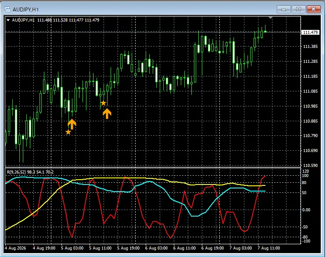Maximize the AUDJPY,H1 chart window

[298, 9]
